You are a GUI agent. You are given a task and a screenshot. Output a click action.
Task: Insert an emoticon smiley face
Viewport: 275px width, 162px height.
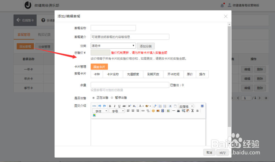153,111
